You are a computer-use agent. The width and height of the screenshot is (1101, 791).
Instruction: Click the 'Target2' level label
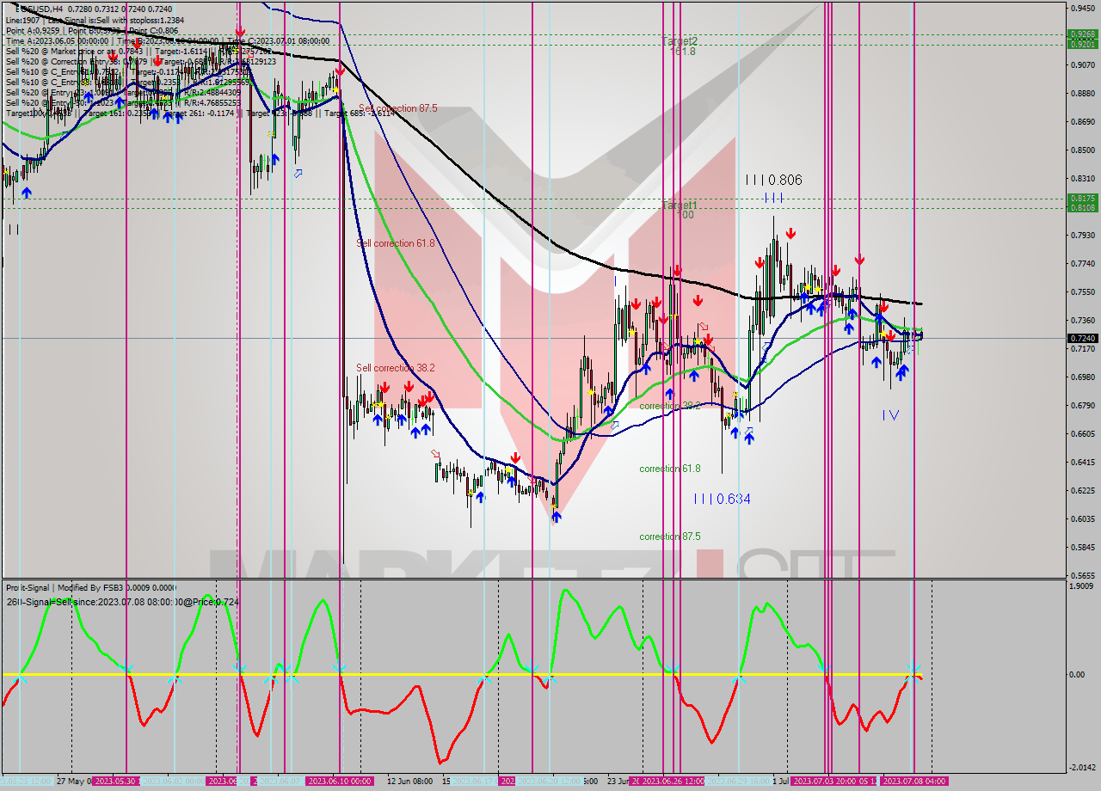point(680,41)
